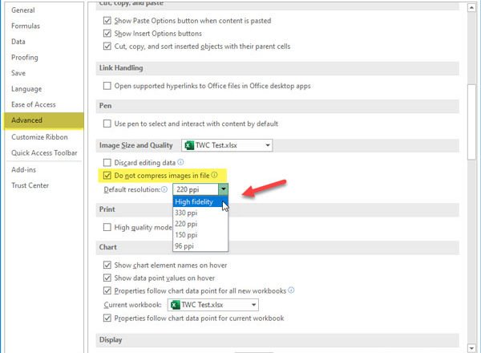Screen dimensions: 481x353
Task: Choose 330 ppi resolution option
Action: click(200, 213)
